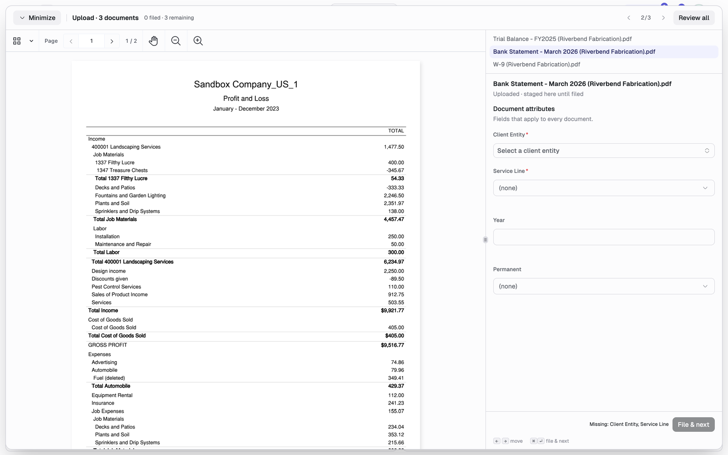Screen dimensions: 728x455
Task: Click the 'Total Job Materials' row label
Action: [115, 219]
